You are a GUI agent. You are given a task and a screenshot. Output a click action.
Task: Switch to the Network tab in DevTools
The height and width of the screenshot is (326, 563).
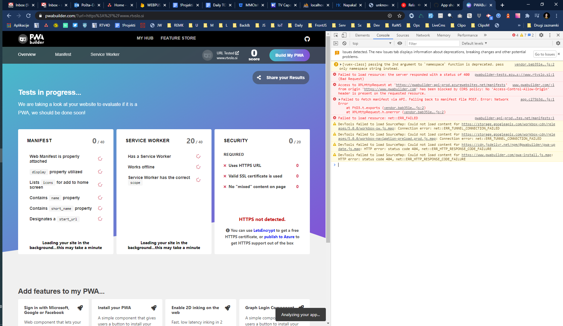(423, 35)
